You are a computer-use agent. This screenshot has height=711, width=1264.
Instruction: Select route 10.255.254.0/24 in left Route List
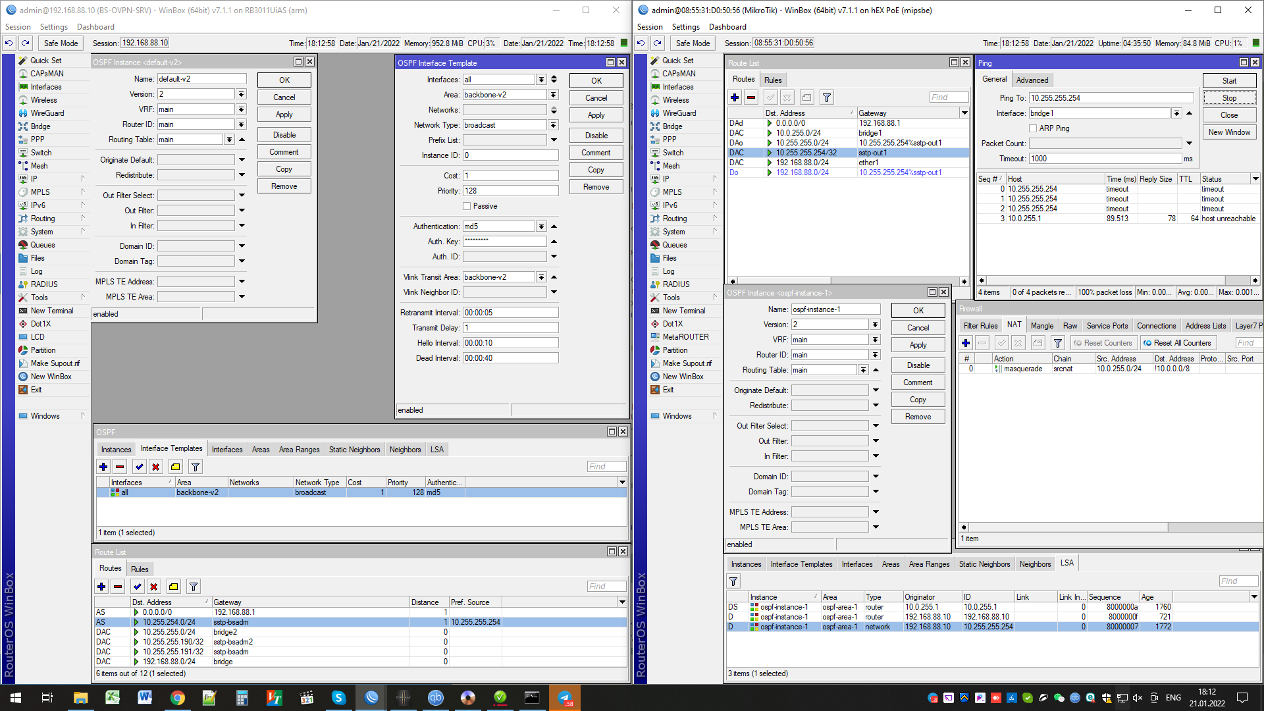pos(361,622)
